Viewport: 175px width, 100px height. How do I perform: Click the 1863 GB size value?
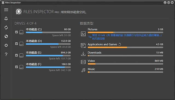(66, 64)
